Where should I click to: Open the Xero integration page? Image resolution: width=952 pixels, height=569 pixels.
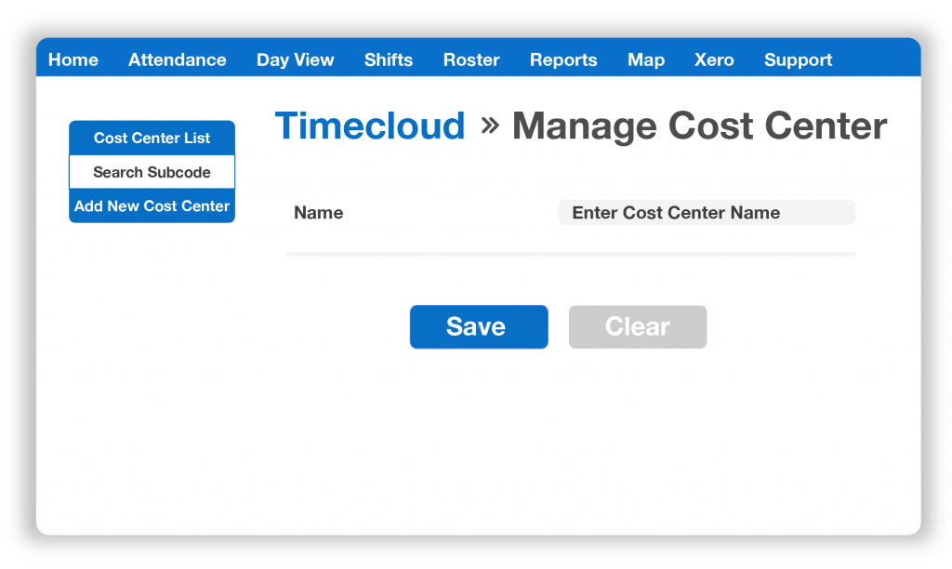[x=713, y=60]
